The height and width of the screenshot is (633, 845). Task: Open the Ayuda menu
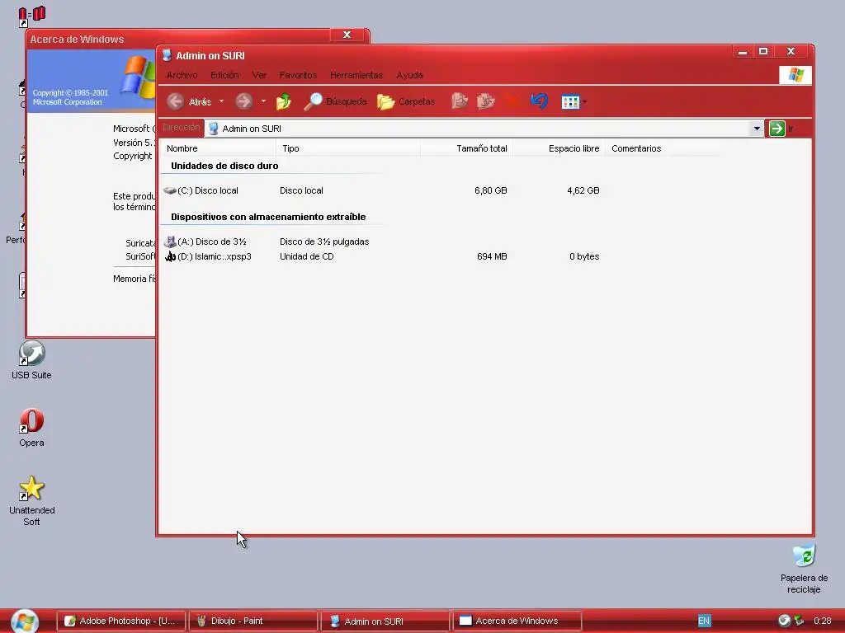[x=409, y=75]
